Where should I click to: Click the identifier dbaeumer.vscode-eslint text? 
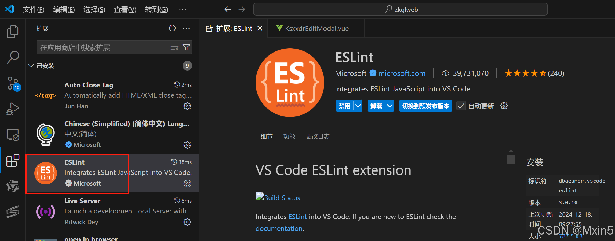coord(583,186)
